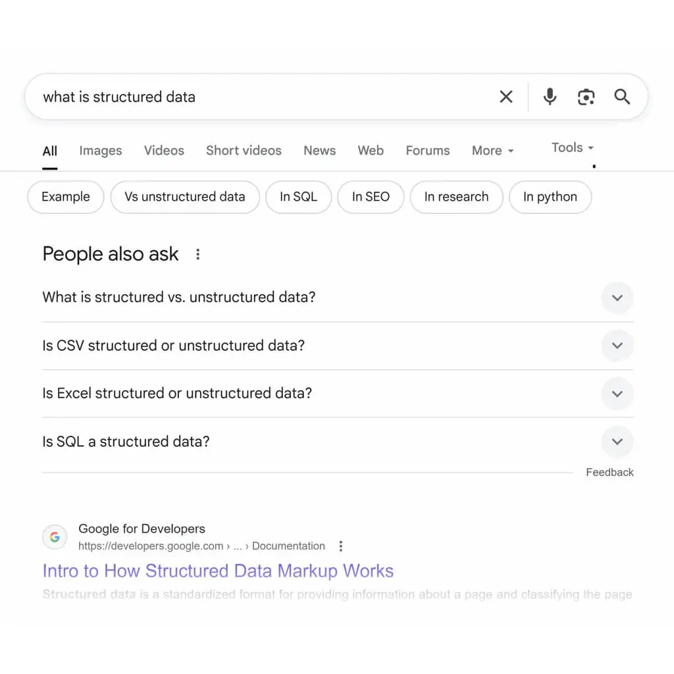The height and width of the screenshot is (674, 674).
Task: Expand the 'Is SQL a structured data?' question
Action: click(617, 442)
